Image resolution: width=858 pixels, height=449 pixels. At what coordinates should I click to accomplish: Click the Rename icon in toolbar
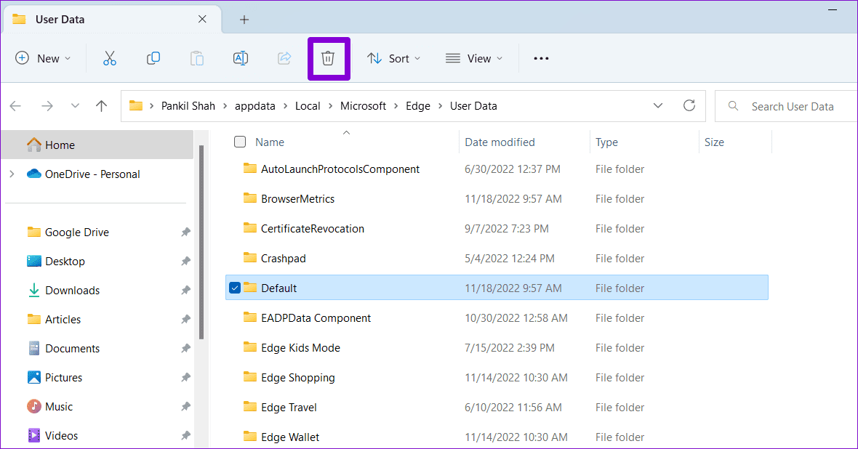click(x=241, y=58)
